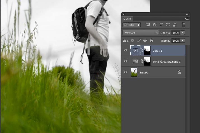The width and height of the screenshot is (200, 133).
Task: Lock image pixels with brush icon
Action: pyautogui.click(x=139, y=41)
